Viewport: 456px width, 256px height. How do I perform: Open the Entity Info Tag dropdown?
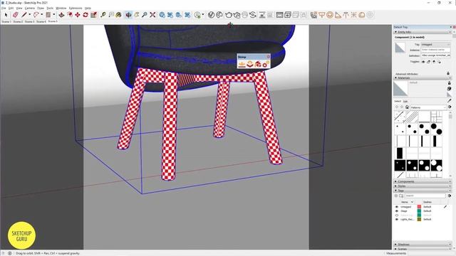click(435, 44)
